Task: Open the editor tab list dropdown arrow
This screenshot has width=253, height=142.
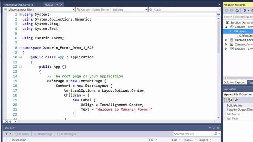Action: pos(219,5)
